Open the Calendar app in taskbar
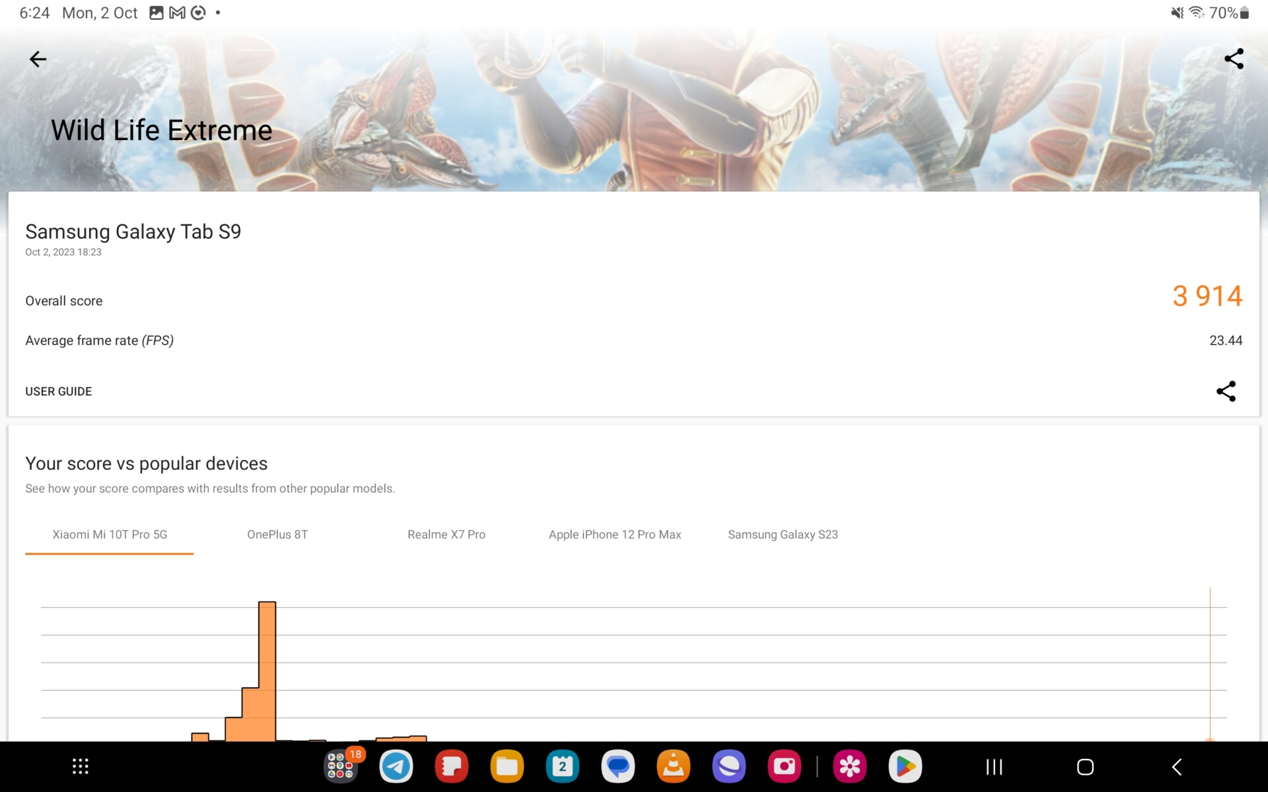 [563, 766]
